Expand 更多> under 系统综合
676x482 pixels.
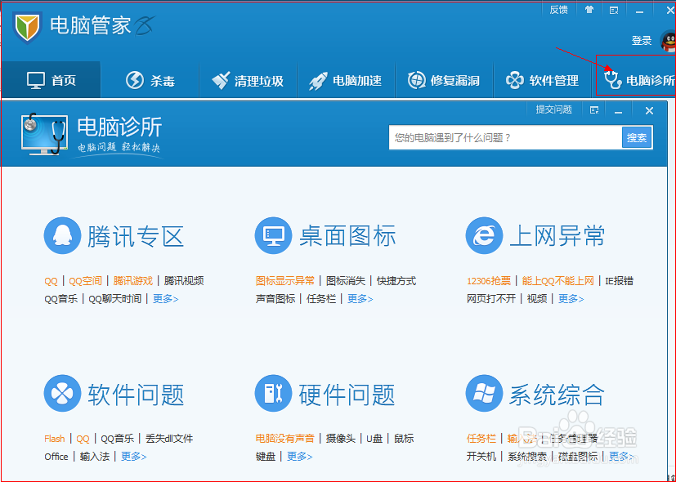621,456
